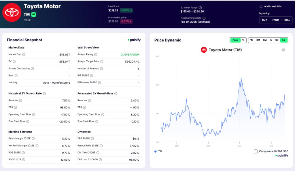
Task: Click the Toyota logo icon in header
Action: point(12,12)
